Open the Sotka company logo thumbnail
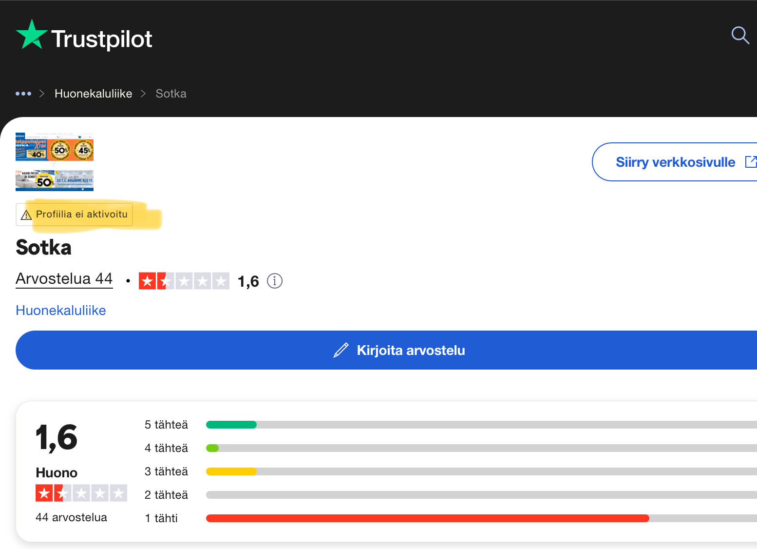Screen dimensions: 757x549 click(55, 162)
